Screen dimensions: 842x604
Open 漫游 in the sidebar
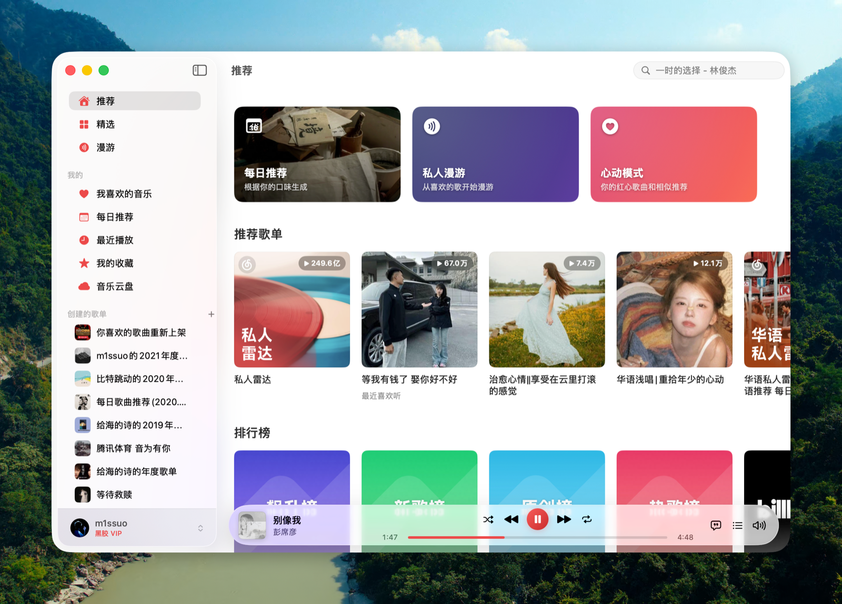click(135, 147)
